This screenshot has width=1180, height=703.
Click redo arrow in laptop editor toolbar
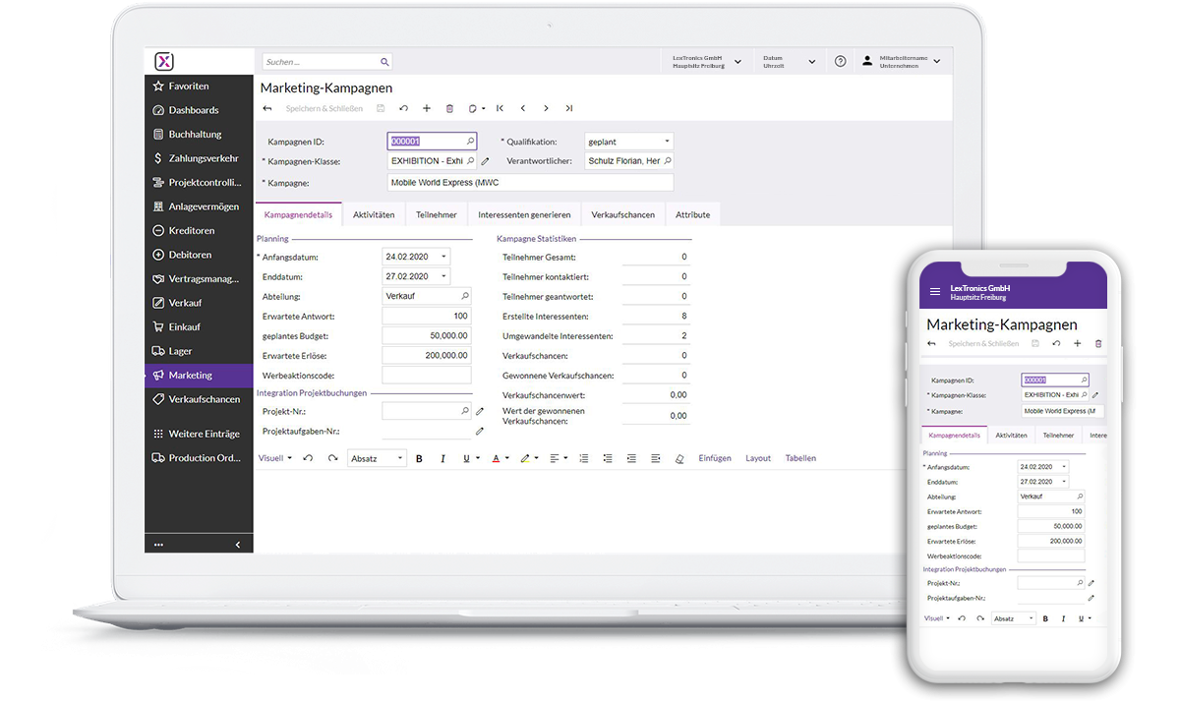(332, 458)
